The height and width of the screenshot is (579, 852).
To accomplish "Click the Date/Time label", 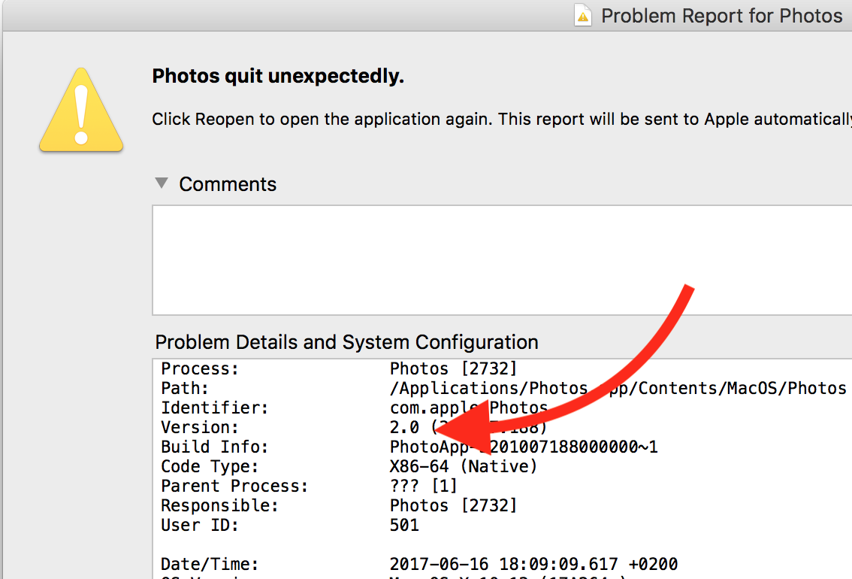I will click(x=210, y=564).
